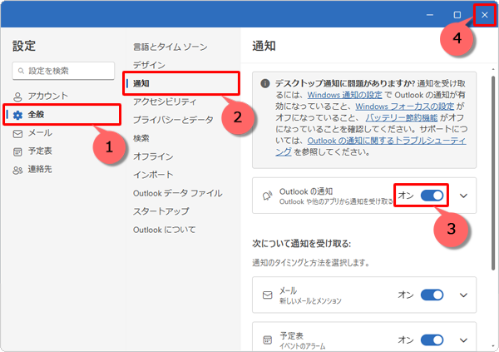Open the 連絡先 settings category
499x352 pixels.
point(62,170)
